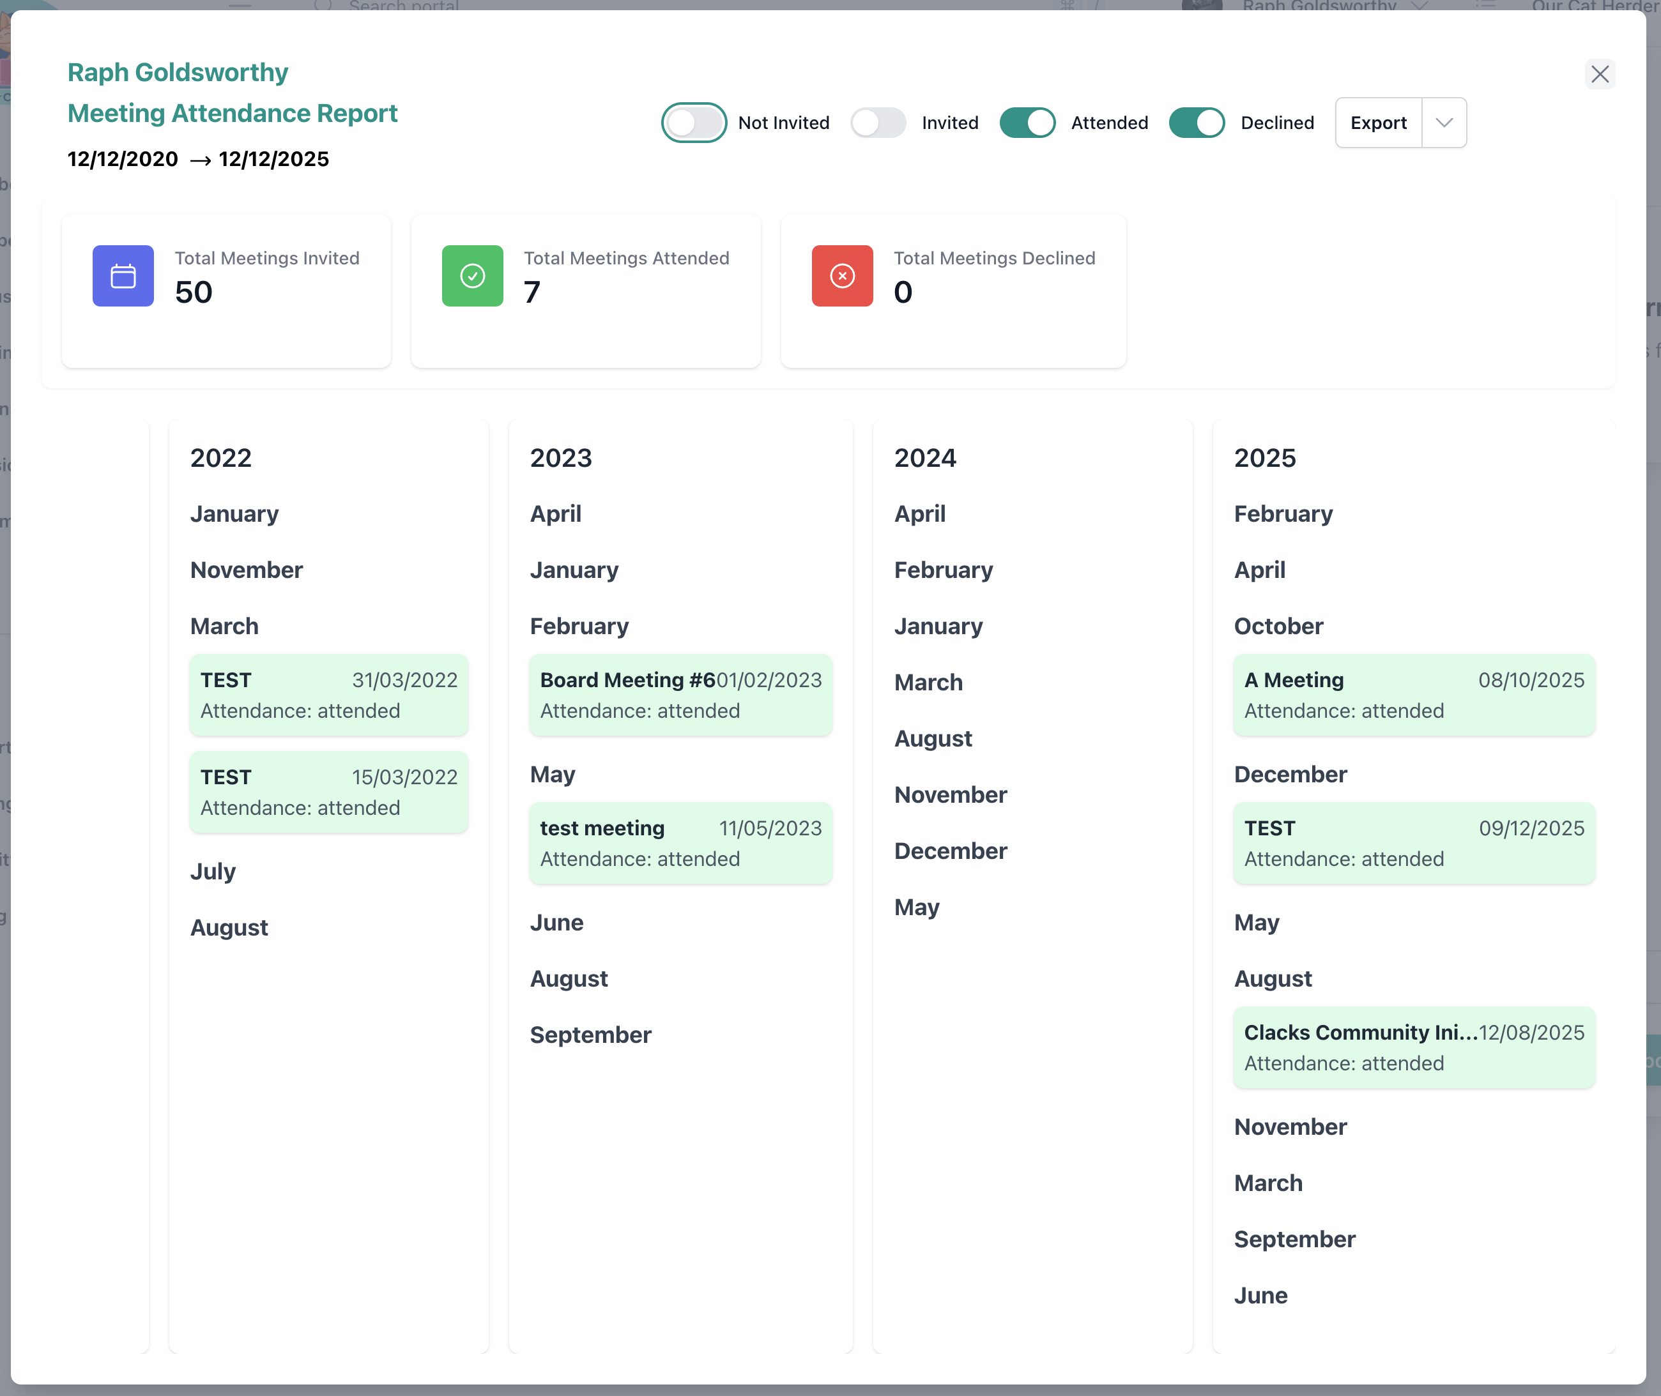The image size is (1661, 1396).
Task: Close the Meeting Attendance Report dialog
Action: click(x=1599, y=74)
